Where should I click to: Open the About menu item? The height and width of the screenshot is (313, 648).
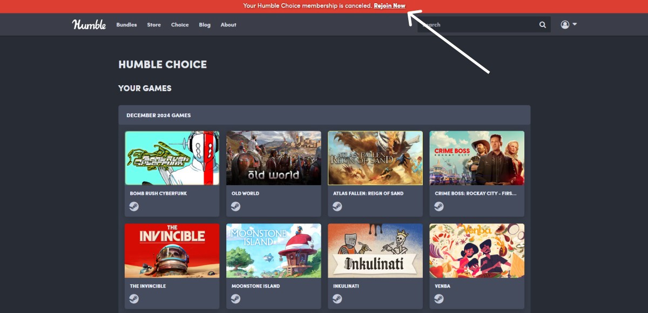pyautogui.click(x=228, y=25)
